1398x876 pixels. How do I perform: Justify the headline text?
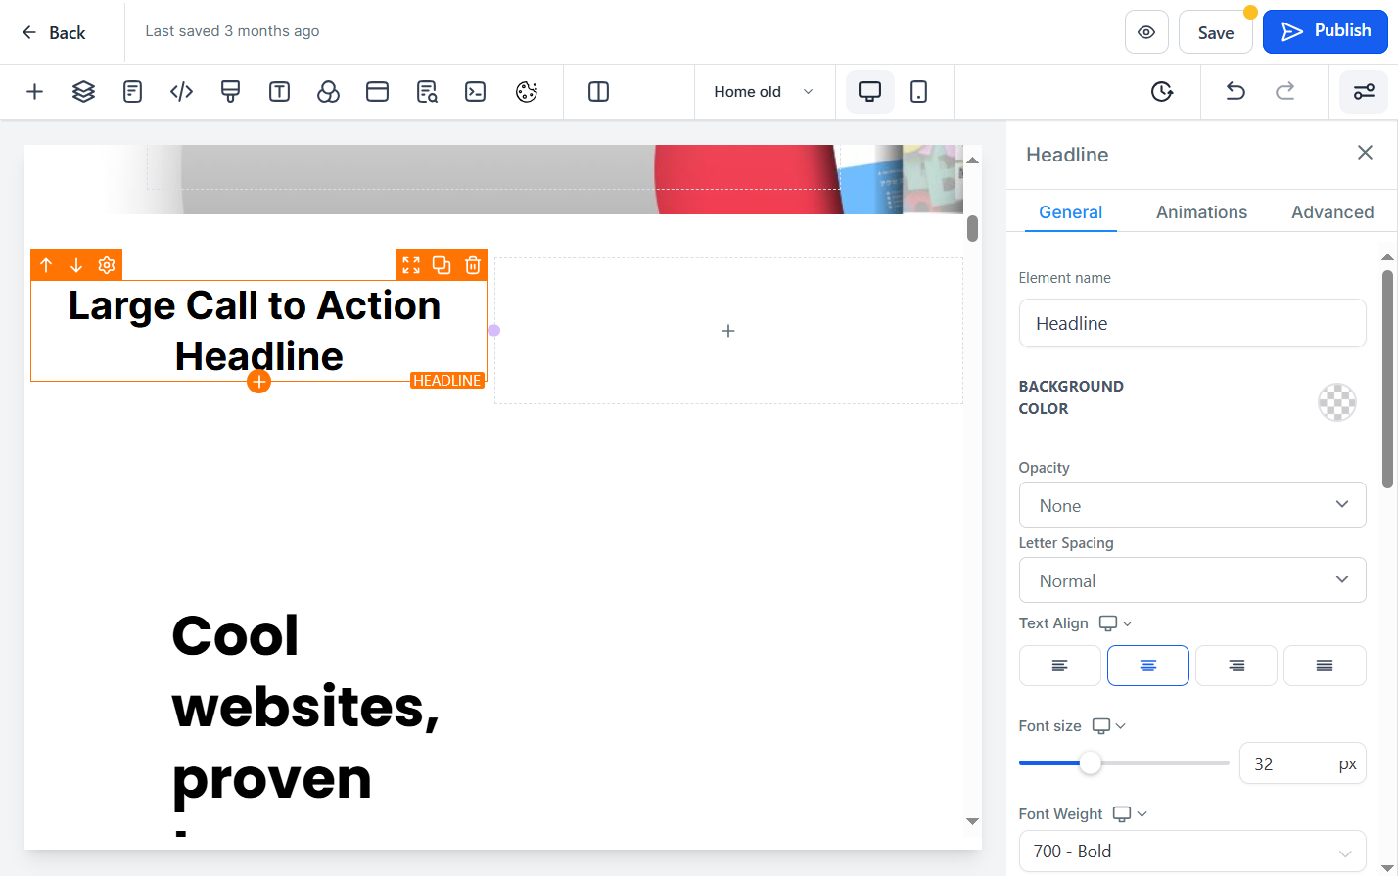(1325, 666)
